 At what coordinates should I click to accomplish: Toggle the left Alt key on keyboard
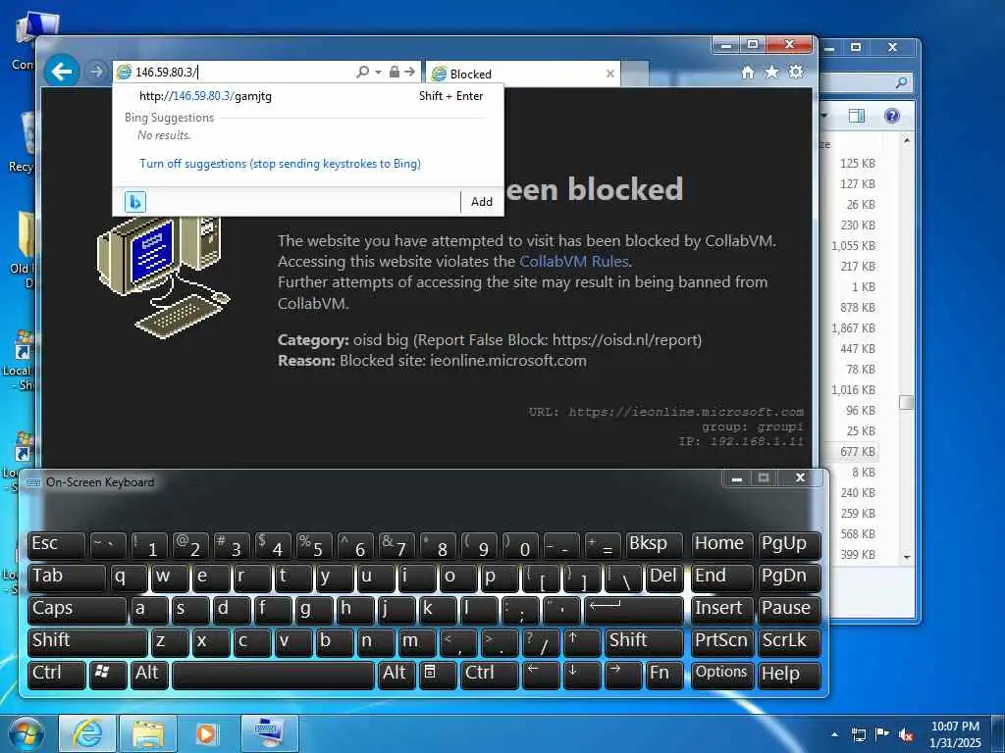(149, 675)
